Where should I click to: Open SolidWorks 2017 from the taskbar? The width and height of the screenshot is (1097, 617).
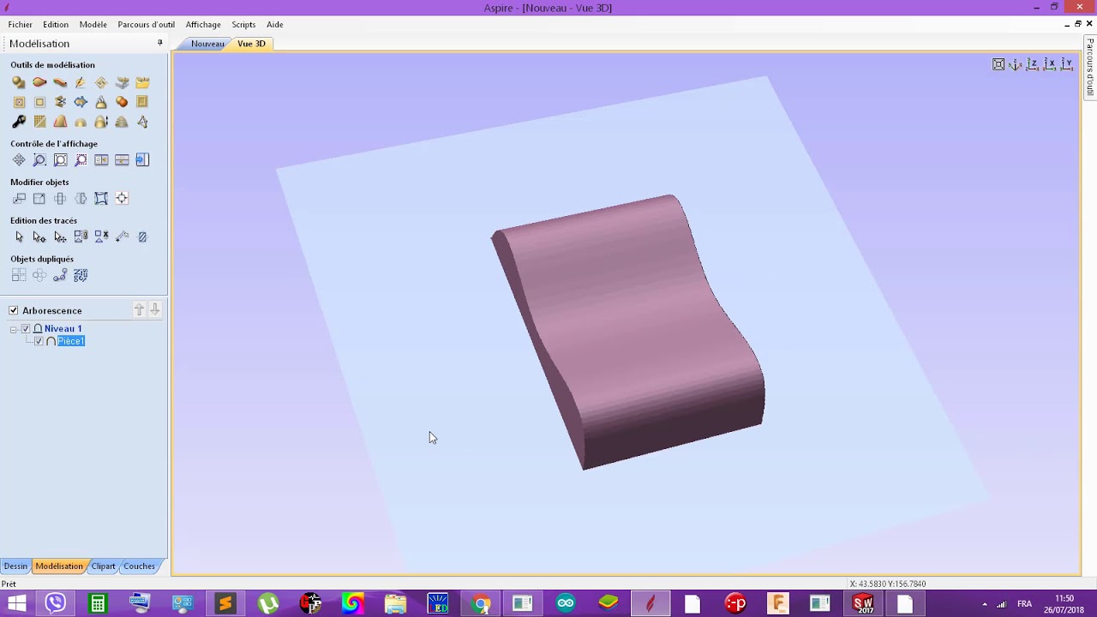(x=862, y=604)
